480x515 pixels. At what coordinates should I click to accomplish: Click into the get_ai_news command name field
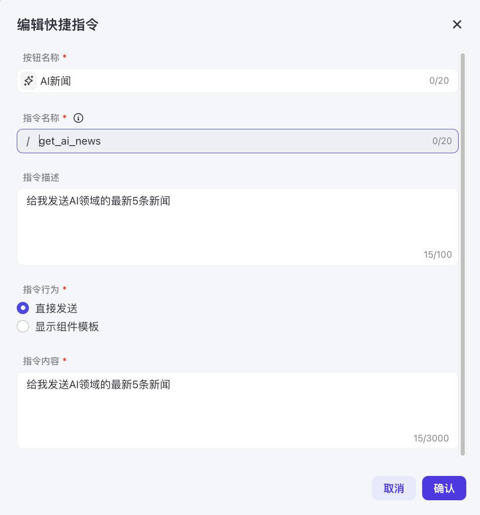click(228, 141)
